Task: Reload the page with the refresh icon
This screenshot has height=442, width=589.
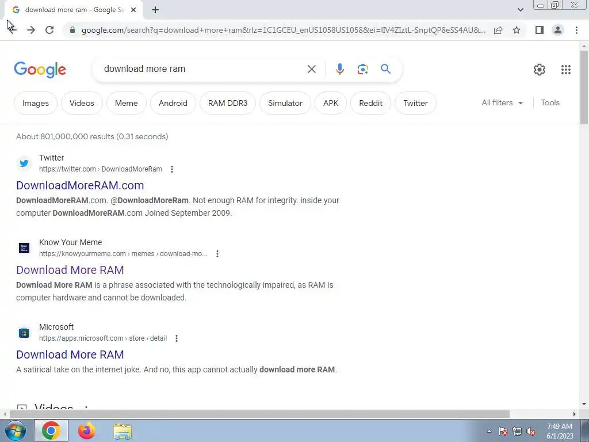Action: [x=49, y=30]
